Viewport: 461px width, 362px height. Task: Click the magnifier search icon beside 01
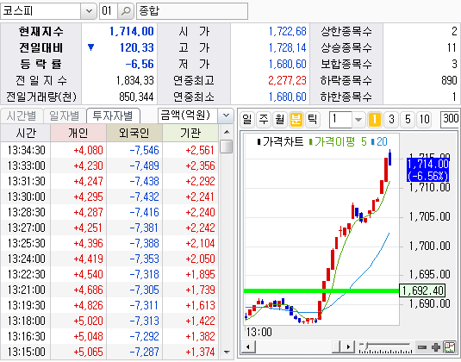click(x=126, y=11)
